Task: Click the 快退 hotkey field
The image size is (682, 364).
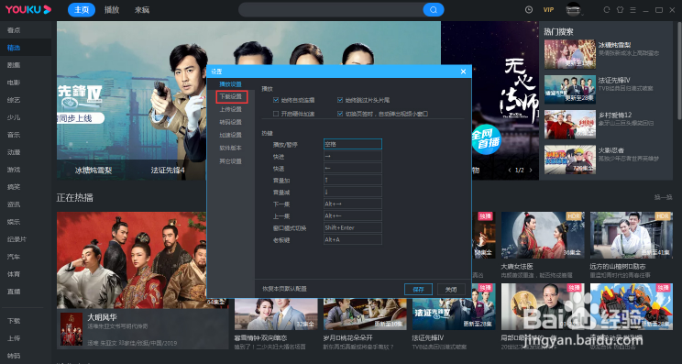Action: (353, 168)
